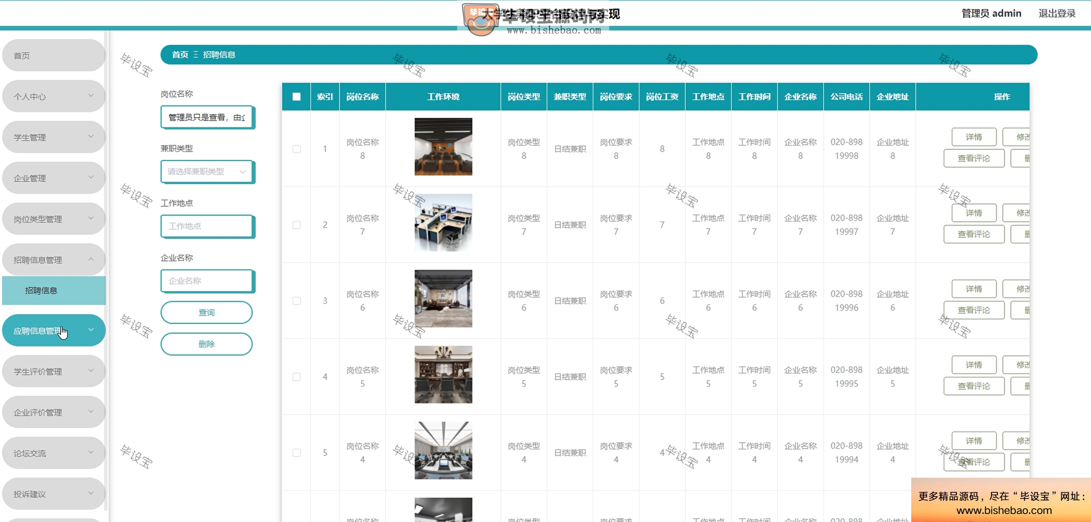Click 首页 in the breadcrumb bar
The height and width of the screenshot is (522, 1091).
pos(180,55)
